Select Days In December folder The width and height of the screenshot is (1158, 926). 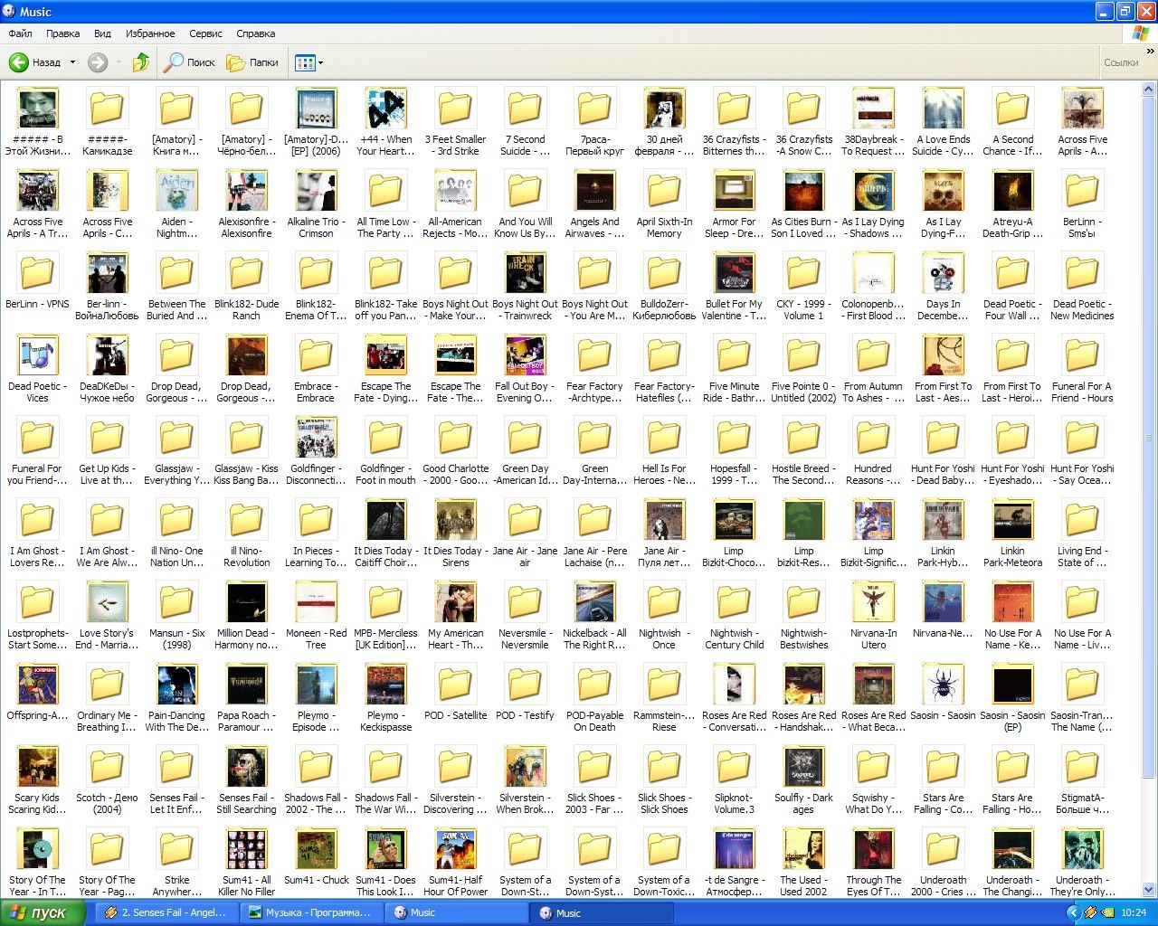click(943, 287)
